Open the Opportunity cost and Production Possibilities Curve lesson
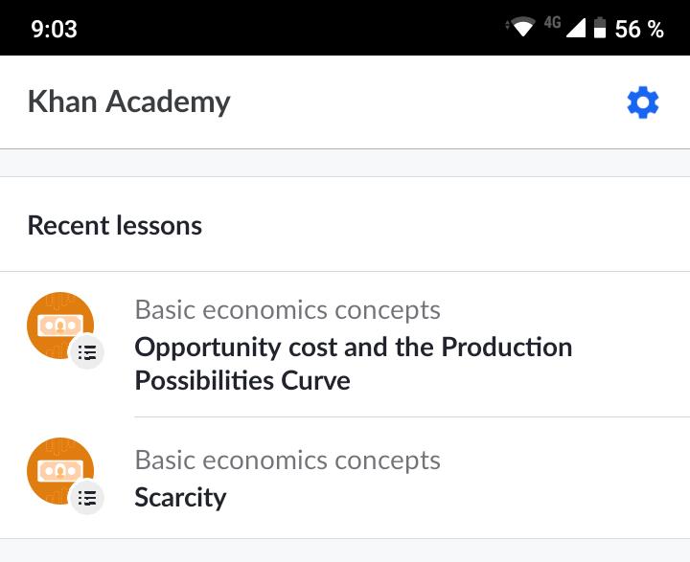 pos(353,364)
